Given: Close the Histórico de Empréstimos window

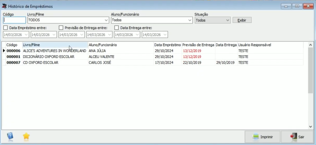Looking at the screenshot, I should point(308,6).
